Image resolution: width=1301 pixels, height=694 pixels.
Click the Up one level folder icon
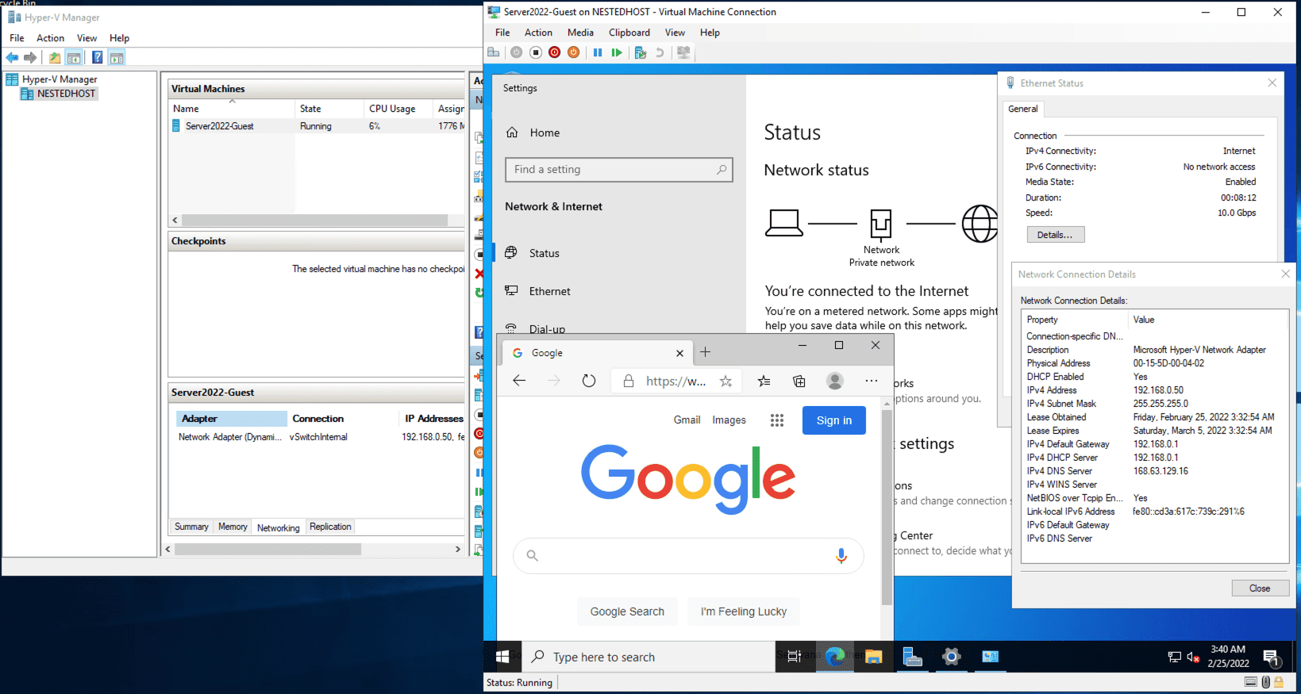pos(54,57)
